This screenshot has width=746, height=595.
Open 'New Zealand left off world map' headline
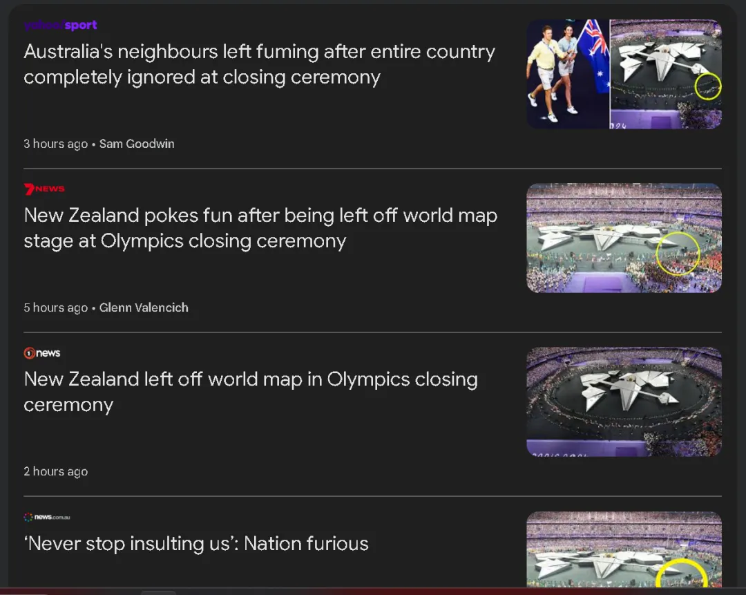pyautogui.click(x=251, y=392)
